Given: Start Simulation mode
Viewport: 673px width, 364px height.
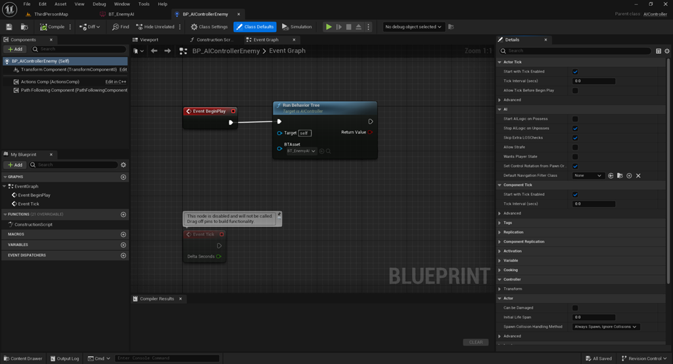Looking at the screenshot, I should [297, 27].
